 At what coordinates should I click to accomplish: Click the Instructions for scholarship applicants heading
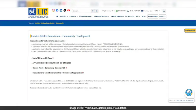pyautogui.click(x=48, y=41)
